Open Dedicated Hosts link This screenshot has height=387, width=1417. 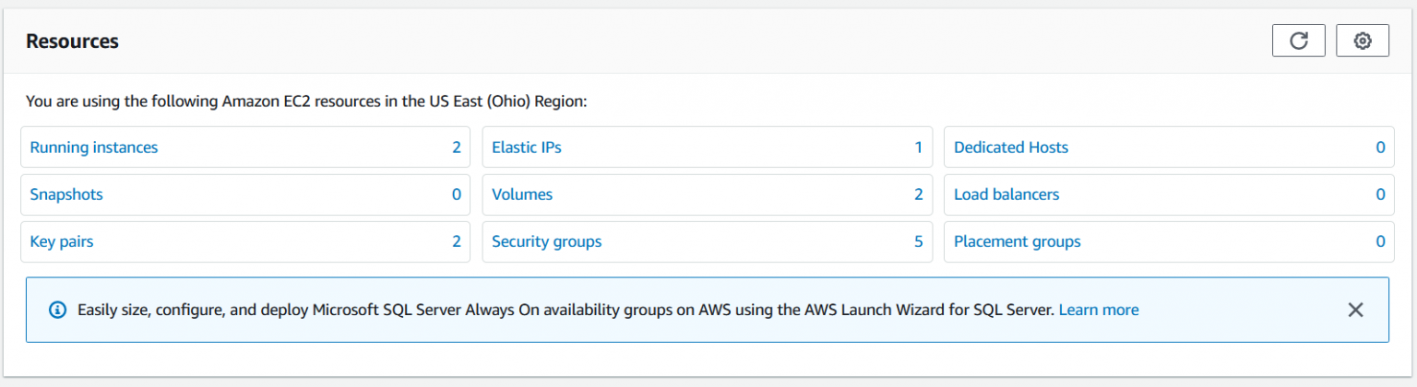pos(1011,147)
